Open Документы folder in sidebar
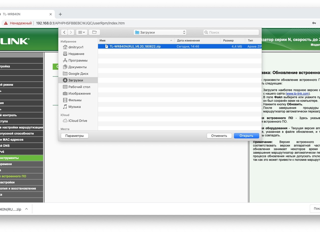Image resolution: width=320 pixels, height=232 pixels. pyautogui.click(x=77, y=67)
